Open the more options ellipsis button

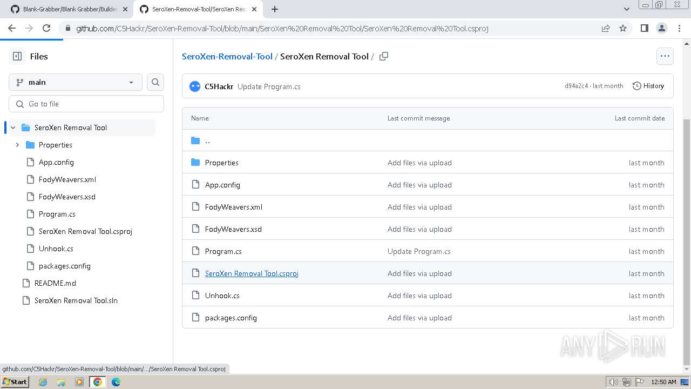click(665, 56)
